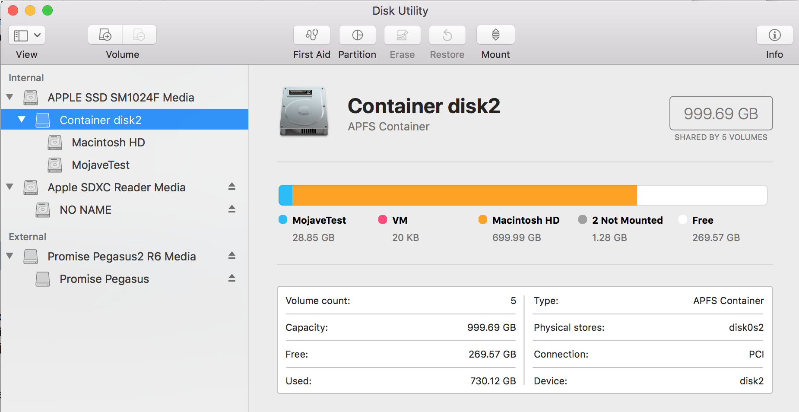Open the View sidebar dropdown

(27, 35)
